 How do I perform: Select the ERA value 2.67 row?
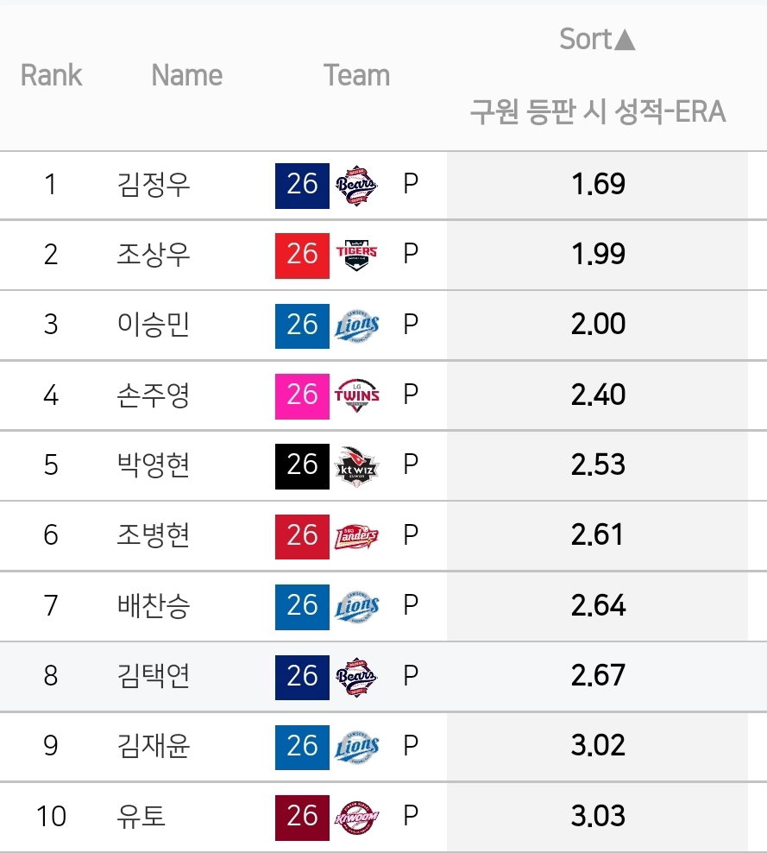click(x=383, y=676)
